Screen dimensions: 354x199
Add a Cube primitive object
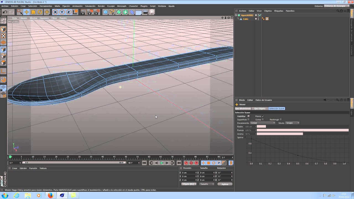tap(105, 12)
